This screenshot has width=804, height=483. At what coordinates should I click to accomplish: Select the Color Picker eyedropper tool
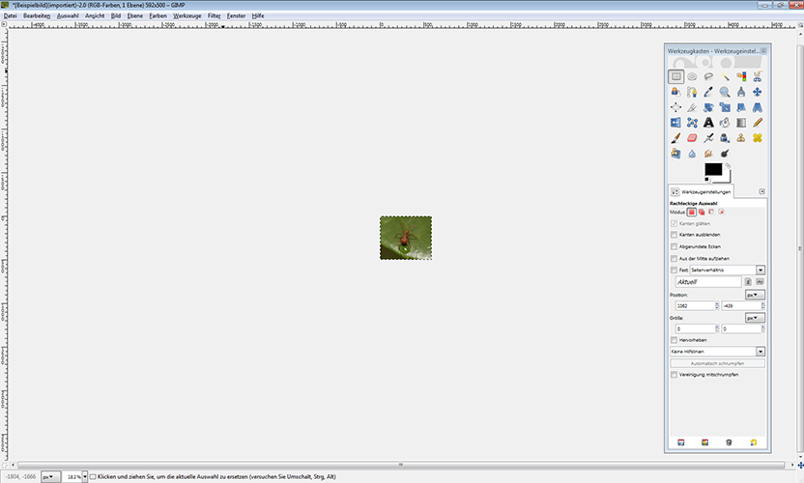708,92
